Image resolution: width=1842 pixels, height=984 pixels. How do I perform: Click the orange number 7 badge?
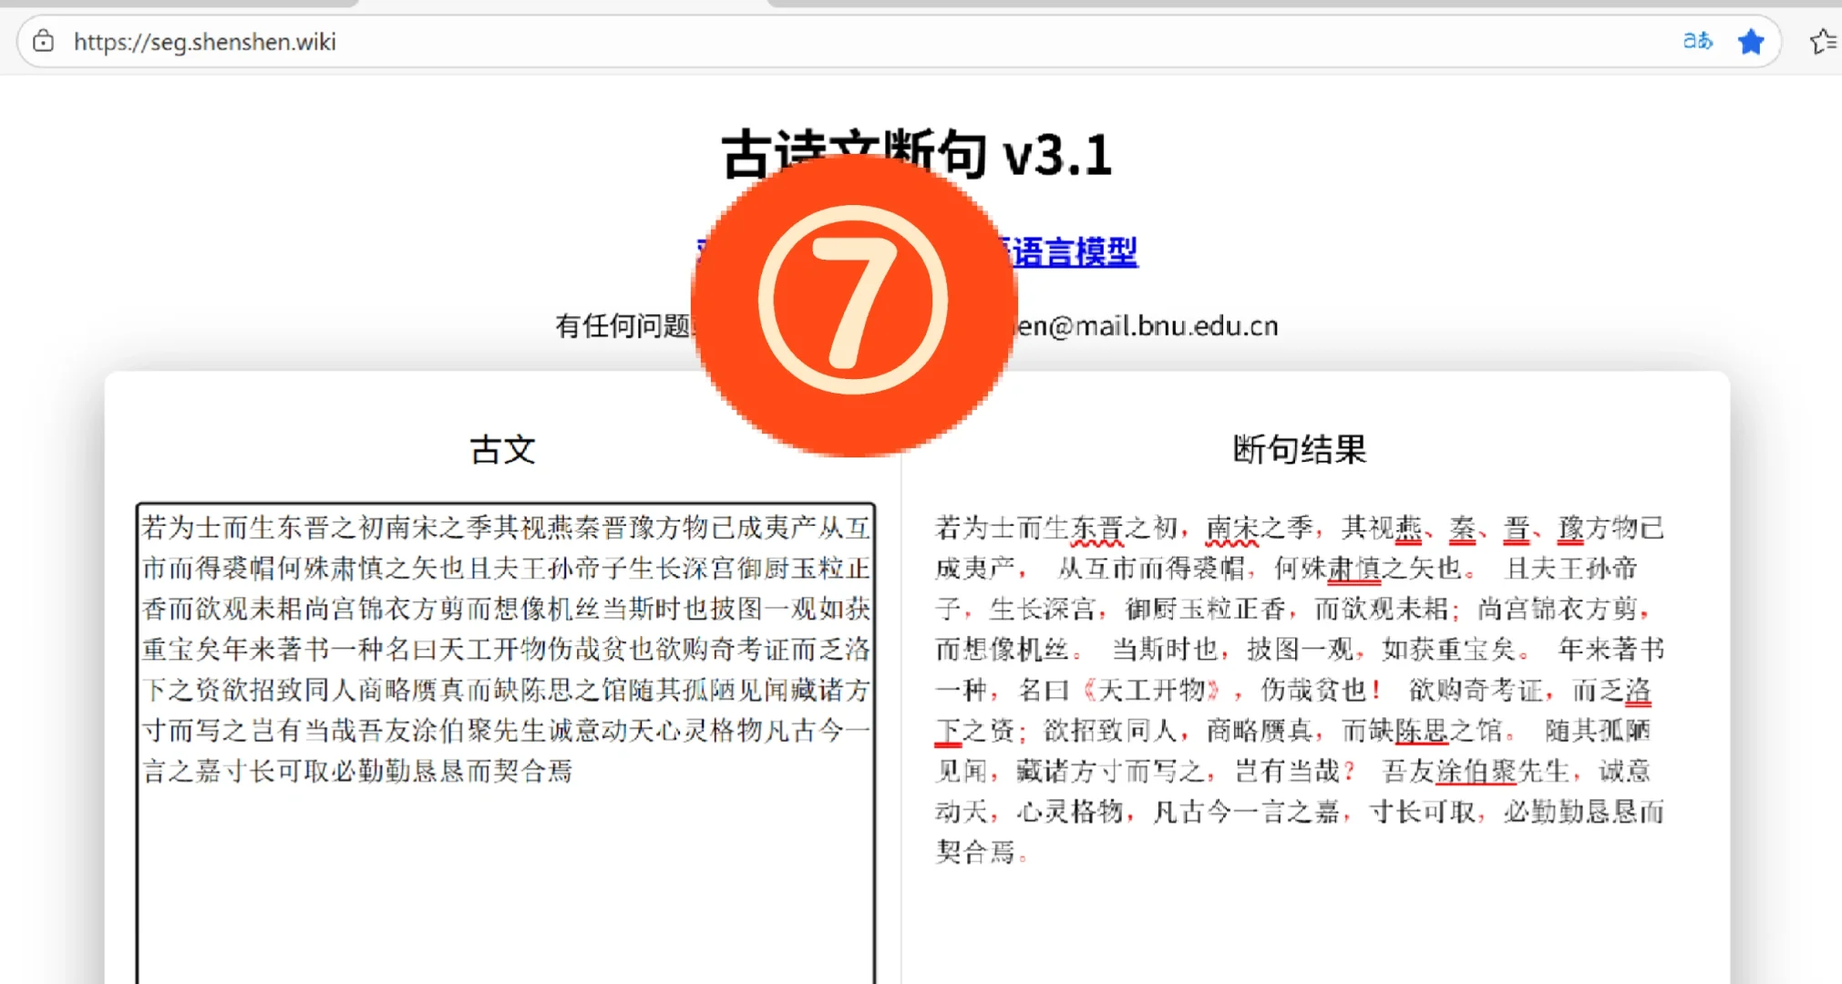click(853, 302)
